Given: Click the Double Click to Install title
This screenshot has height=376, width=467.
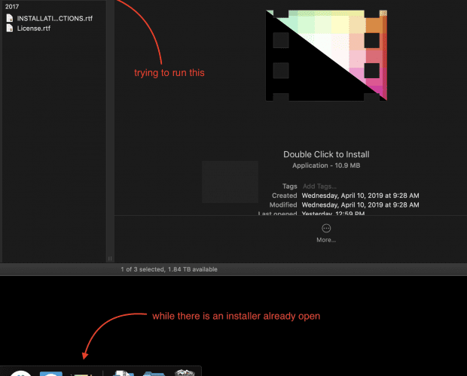Looking at the screenshot, I should (x=326, y=154).
